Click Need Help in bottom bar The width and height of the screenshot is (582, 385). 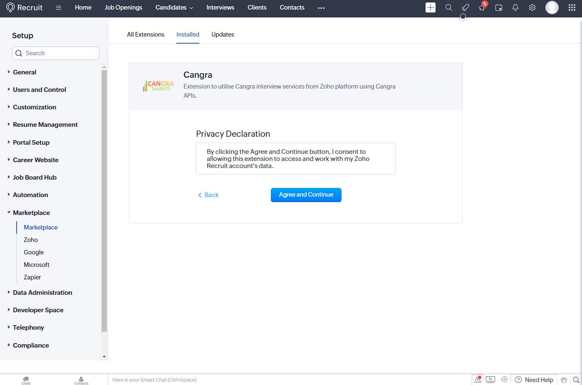click(534, 380)
